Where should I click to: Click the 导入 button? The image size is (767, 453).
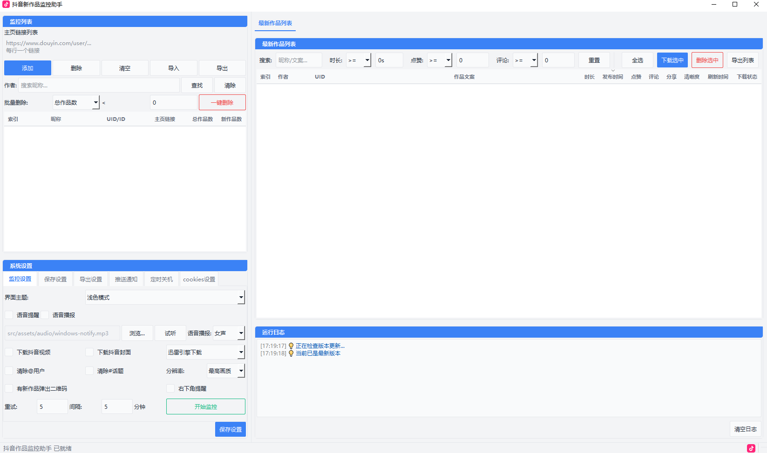coord(174,68)
